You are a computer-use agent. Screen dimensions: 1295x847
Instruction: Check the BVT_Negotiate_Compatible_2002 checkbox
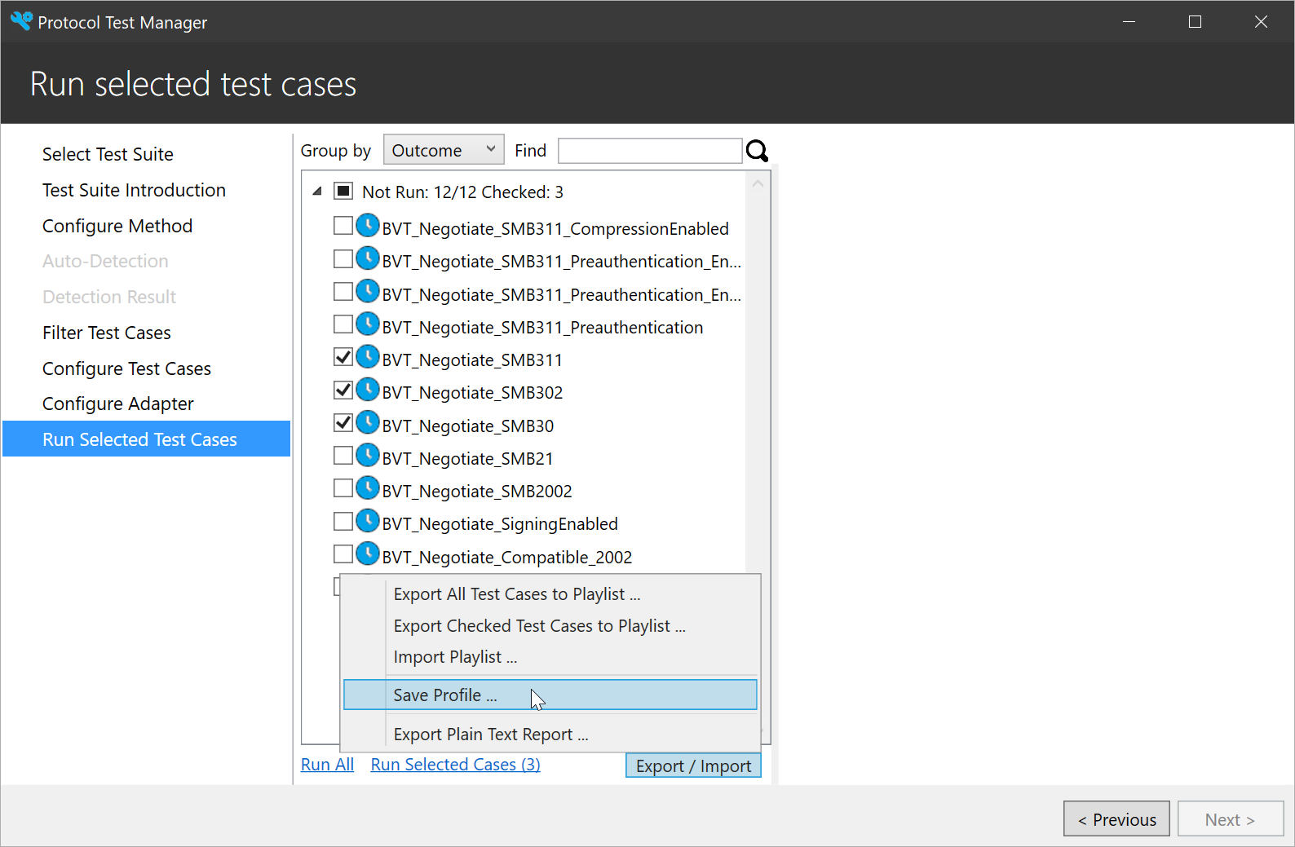point(343,554)
